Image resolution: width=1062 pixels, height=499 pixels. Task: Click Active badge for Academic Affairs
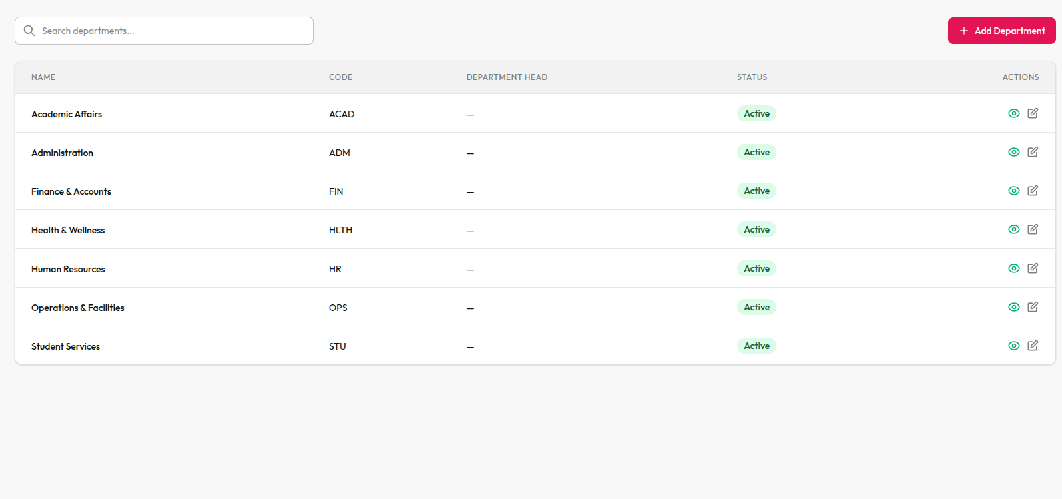[x=756, y=113]
